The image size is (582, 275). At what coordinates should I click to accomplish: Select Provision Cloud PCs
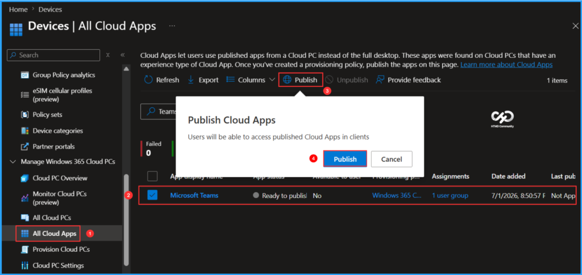pyautogui.click(x=61, y=249)
